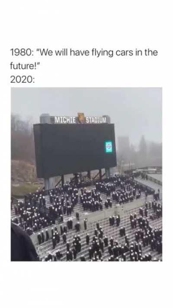
Task: Open the stadium photo in the meme
Action: pyautogui.click(x=86, y=174)
